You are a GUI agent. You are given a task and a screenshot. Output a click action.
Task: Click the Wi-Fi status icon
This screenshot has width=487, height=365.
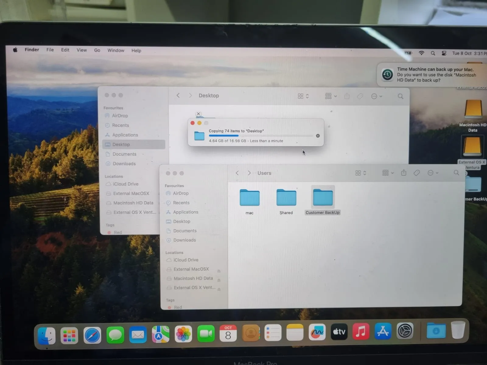[x=422, y=53]
